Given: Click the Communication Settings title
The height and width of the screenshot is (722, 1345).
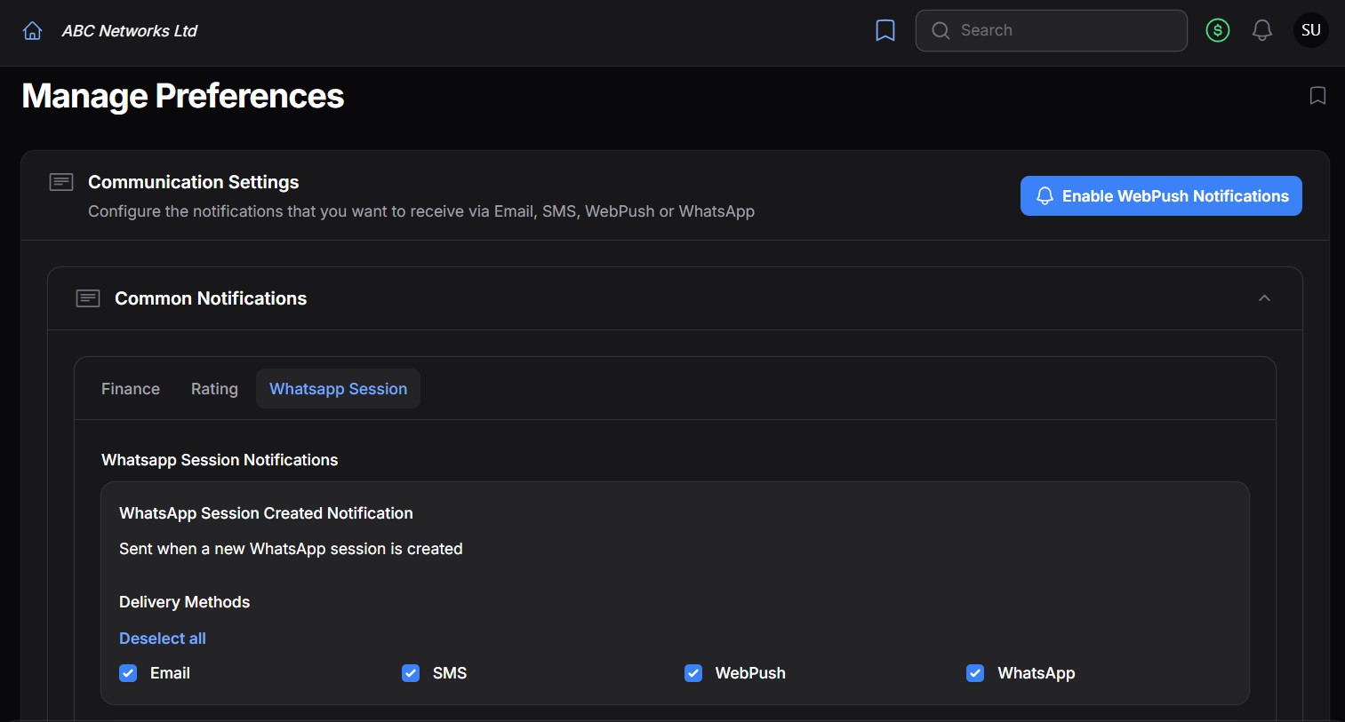Looking at the screenshot, I should pos(194,182).
